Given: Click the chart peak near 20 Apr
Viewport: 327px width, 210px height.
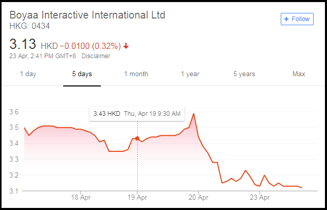Looking at the screenshot, I should click(x=194, y=114).
